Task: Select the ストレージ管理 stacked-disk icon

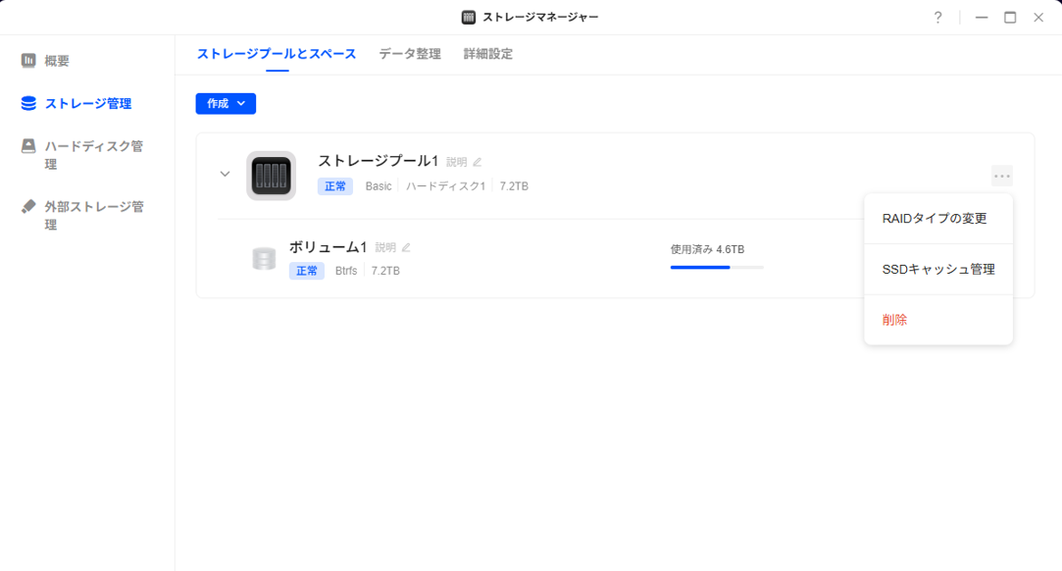Action: click(x=28, y=103)
